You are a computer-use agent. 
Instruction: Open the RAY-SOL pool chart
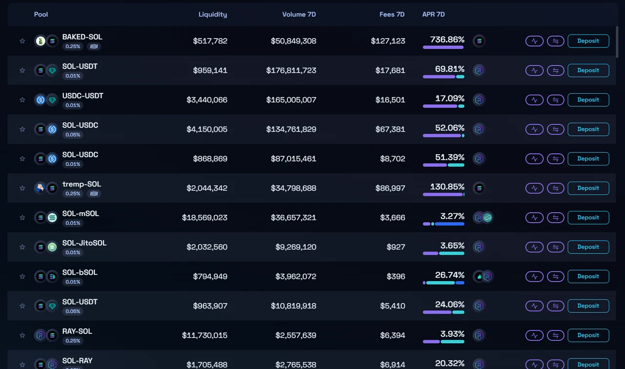click(x=534, y=335)
